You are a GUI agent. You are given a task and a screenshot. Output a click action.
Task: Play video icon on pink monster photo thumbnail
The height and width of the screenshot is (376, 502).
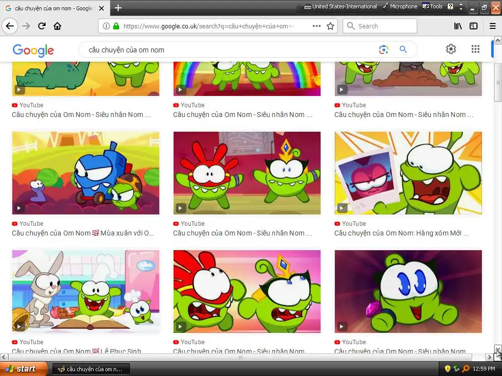(342, 208)
